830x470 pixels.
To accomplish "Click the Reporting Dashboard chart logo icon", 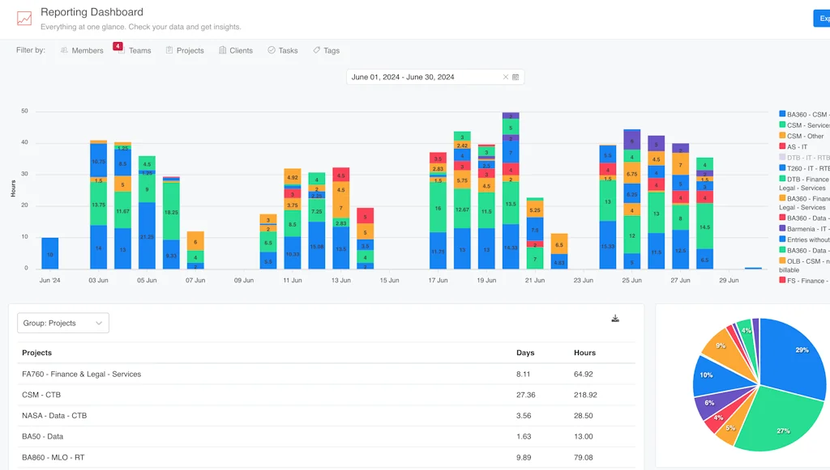I will (x=24, y=19).
